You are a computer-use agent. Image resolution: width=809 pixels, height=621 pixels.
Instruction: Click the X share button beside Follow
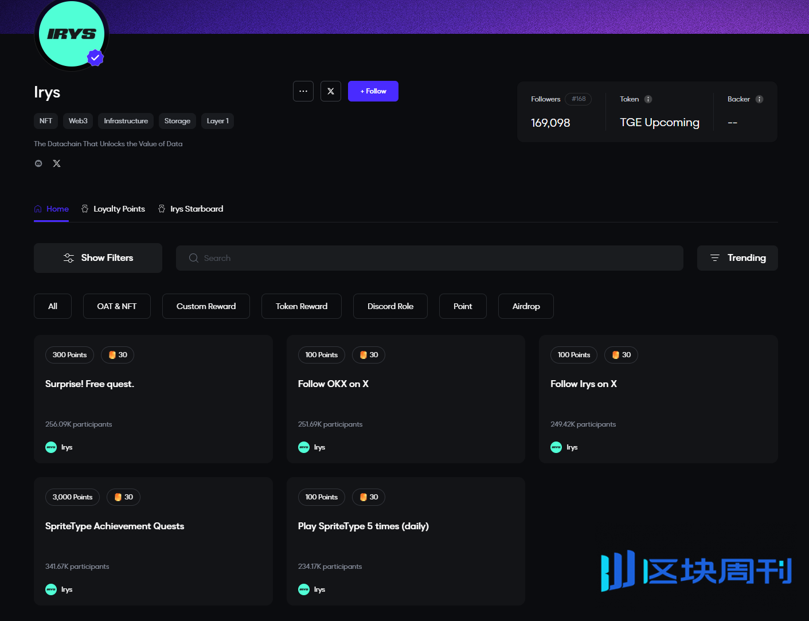(331, 91)
